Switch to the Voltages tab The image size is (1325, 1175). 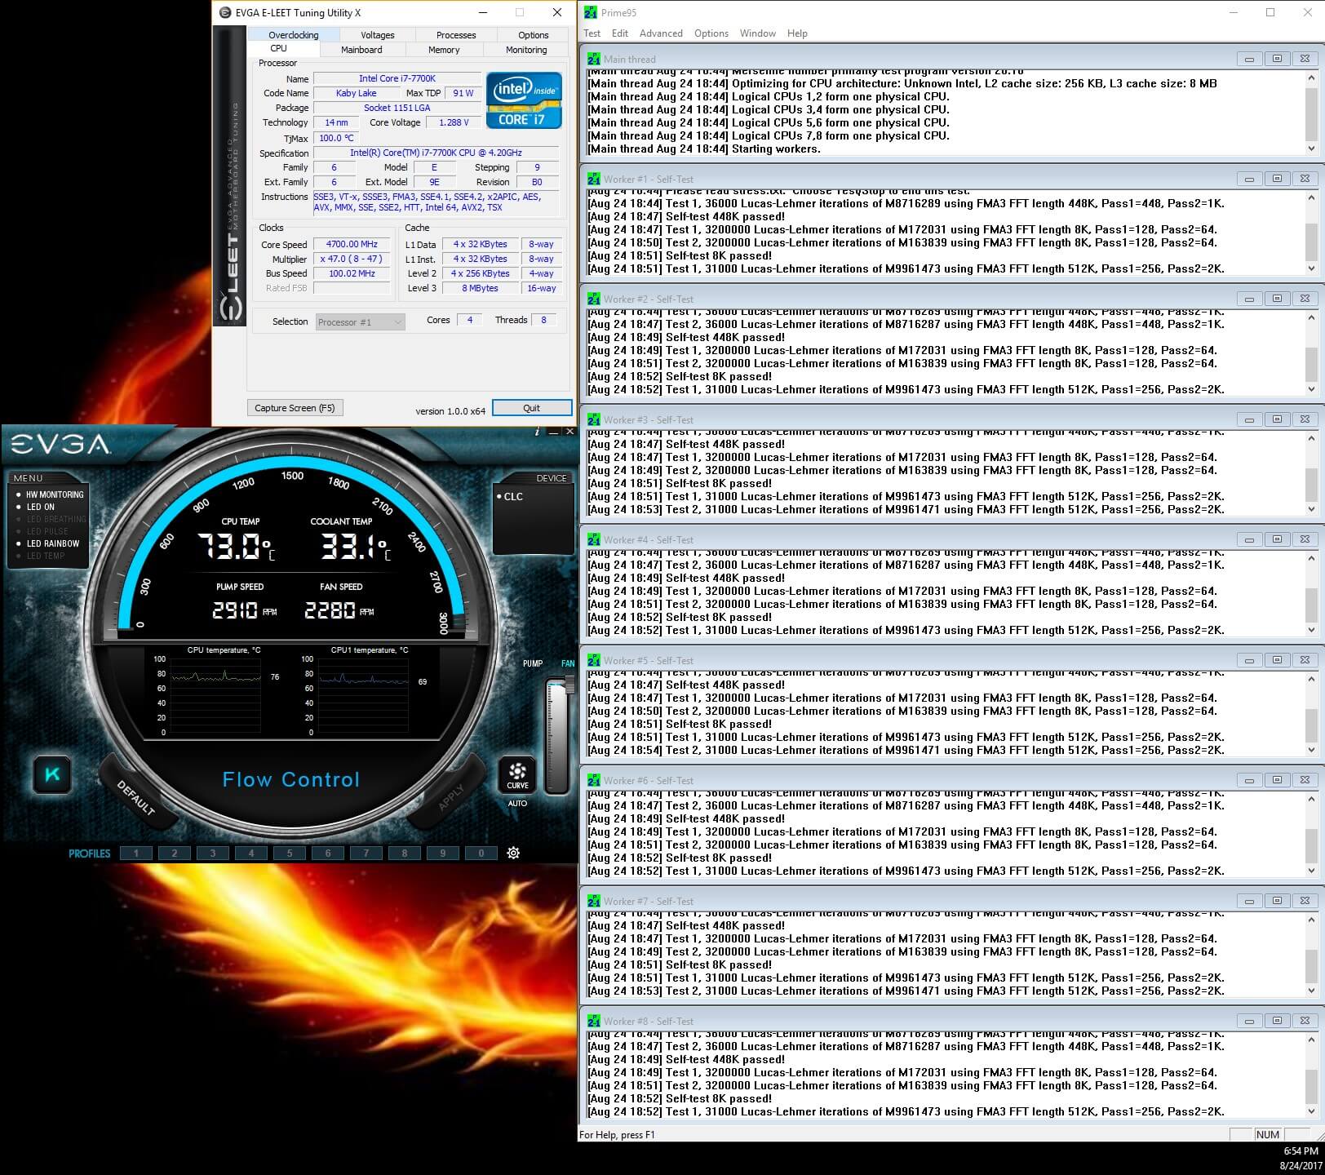(377, 35)
